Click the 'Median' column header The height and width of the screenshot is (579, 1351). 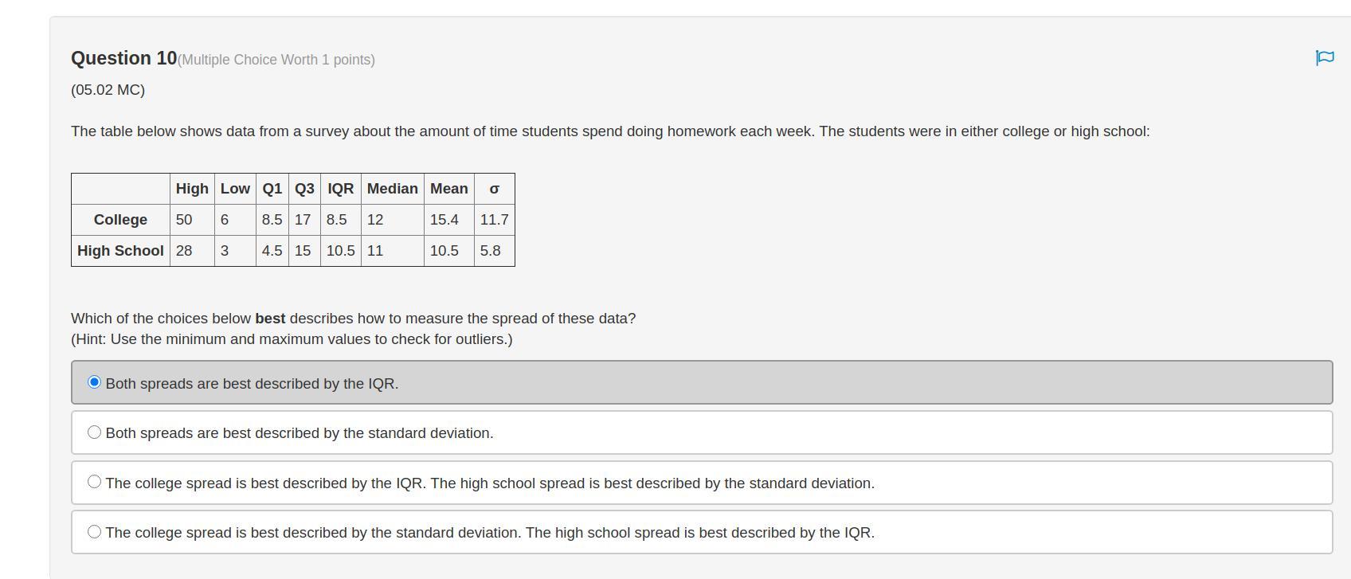[393, 189]
